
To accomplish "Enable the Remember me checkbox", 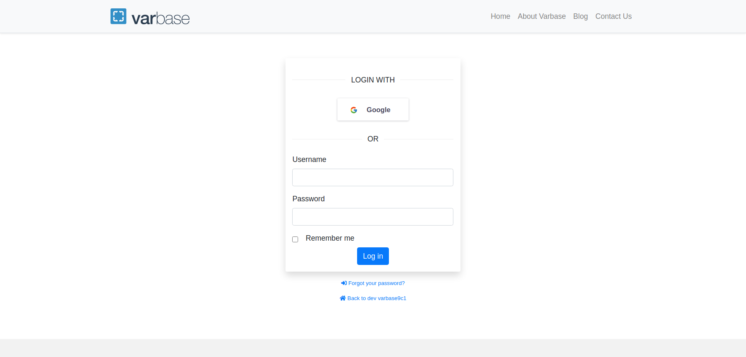I will coord(295,239).
